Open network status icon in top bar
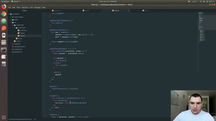This screenshot has height=121, width=216. tap(201, 1)
